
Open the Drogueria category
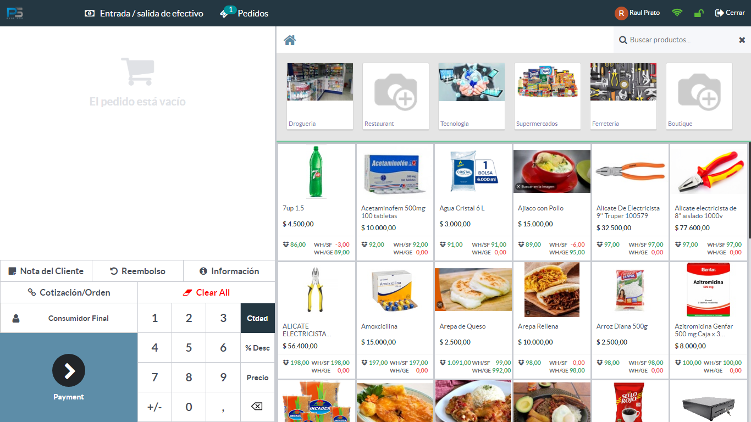320,96
